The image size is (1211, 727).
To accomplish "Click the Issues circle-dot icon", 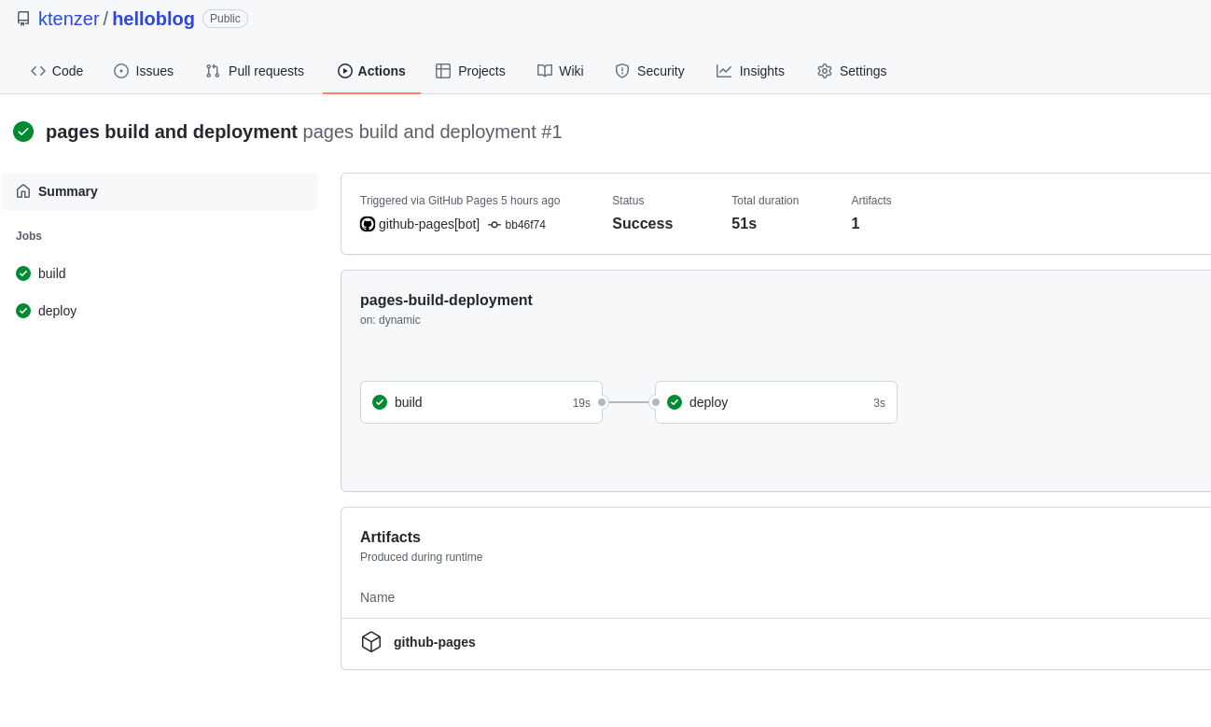I will [x=121, y=71].
